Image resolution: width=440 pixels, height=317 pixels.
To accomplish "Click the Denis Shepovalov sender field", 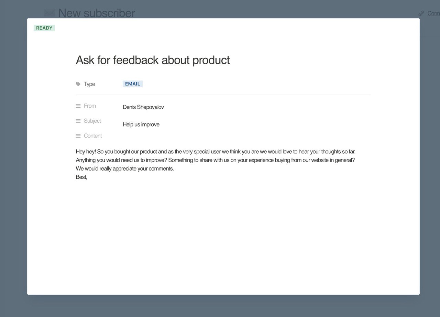I will 143,107.
